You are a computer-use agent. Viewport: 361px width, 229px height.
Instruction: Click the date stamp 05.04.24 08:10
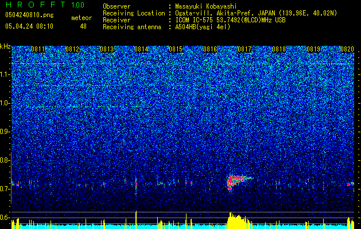pyautogui.click(x=29, y=26)
